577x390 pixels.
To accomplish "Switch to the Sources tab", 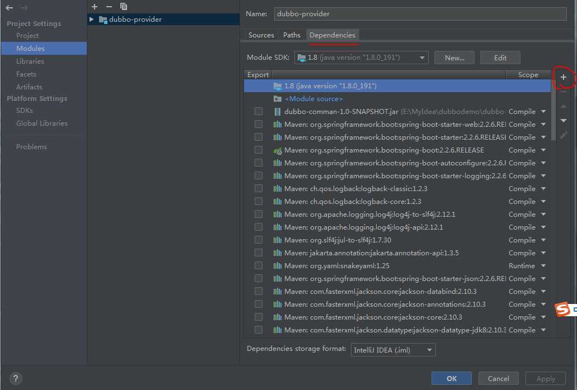I will 261,35.
